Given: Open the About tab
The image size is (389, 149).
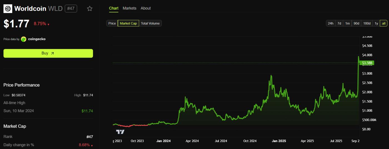Looking at the screenshot, I should [x=146, y=8].
